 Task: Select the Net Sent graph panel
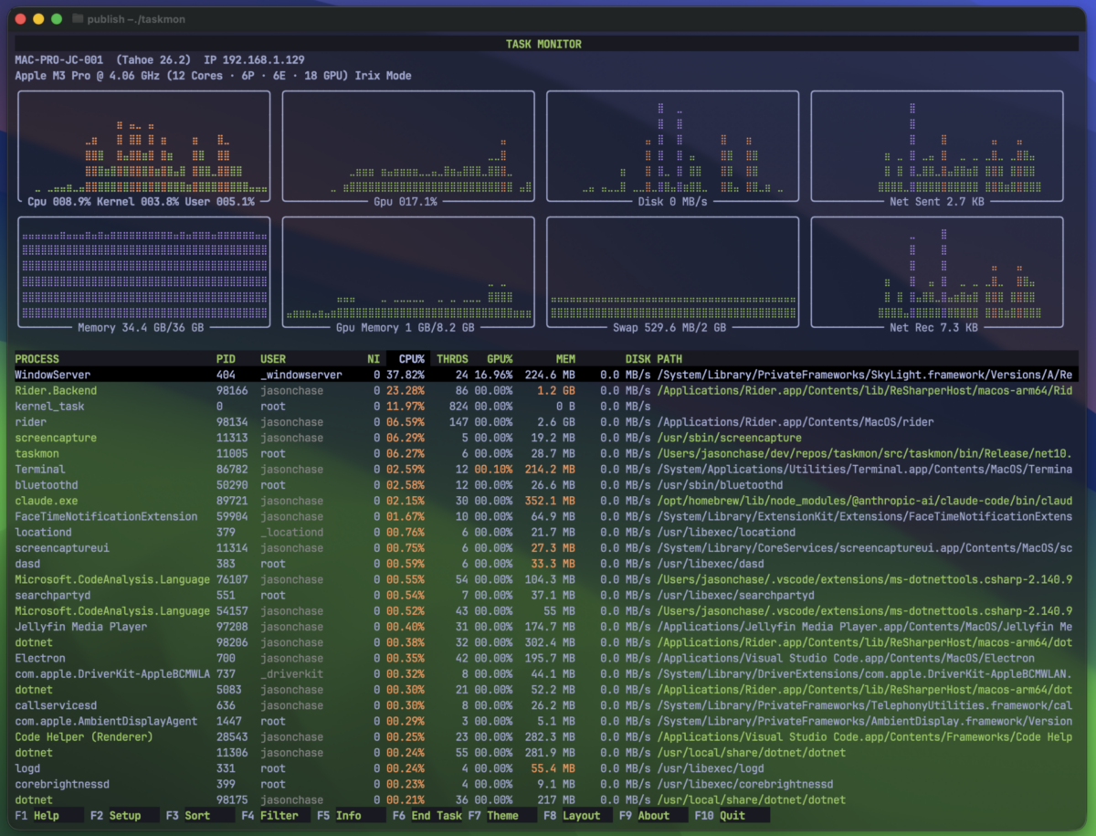[937, 150]
